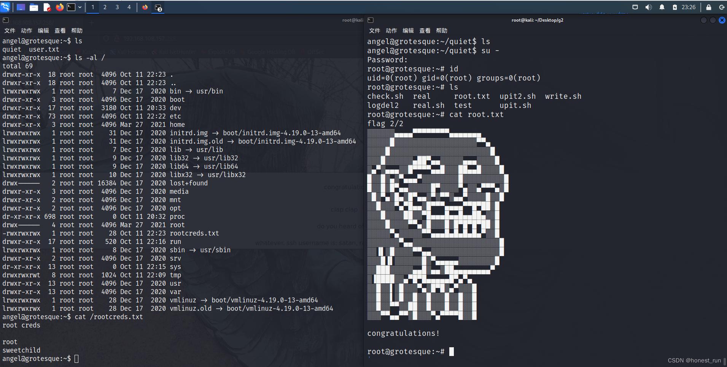Click the workspace 4 button
Image resolution: width=727 pixels, height=367 pixels.
(x=129, y=7)
